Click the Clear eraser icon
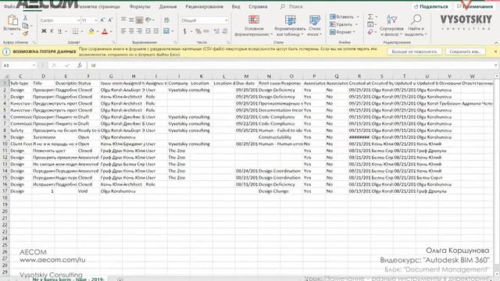 pos(370,32)
